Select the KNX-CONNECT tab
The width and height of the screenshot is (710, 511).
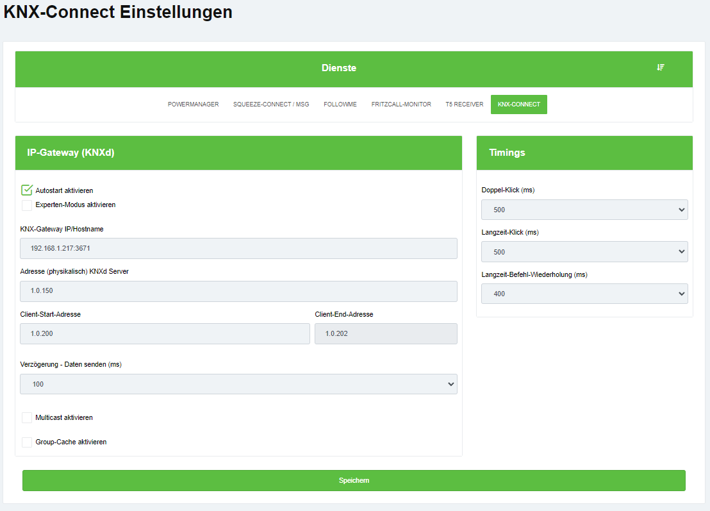point(519,105)
